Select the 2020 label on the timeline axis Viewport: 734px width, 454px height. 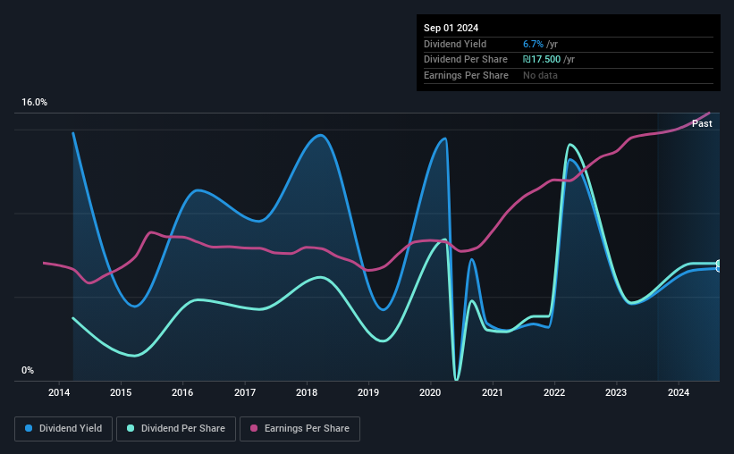tap(430, 392)
